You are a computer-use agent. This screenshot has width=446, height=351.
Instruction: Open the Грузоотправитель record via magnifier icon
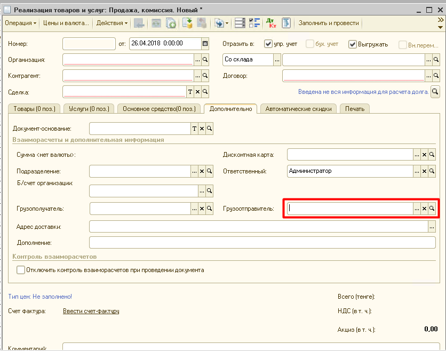click(x=432, y=209)
